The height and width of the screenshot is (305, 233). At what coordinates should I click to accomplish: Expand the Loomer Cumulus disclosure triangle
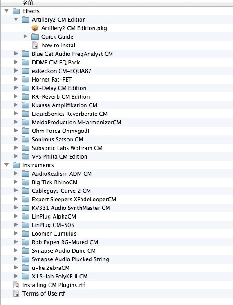tap(16, 233)
